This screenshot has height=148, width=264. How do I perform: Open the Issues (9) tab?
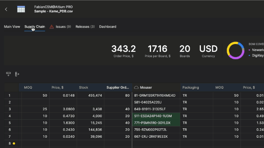point(63,27)
